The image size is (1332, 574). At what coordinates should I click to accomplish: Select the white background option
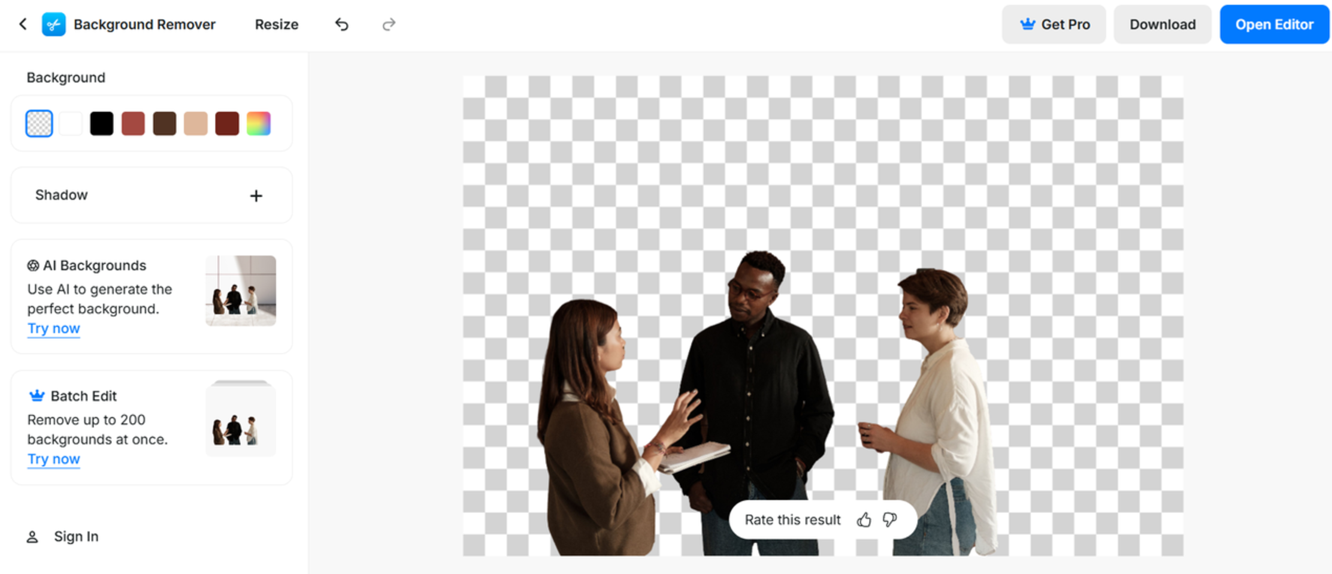71,123
